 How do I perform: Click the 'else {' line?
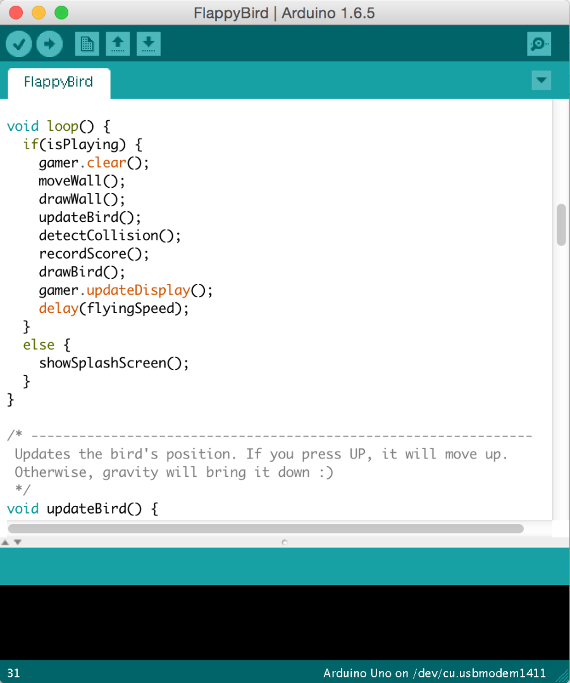(47, 345)
